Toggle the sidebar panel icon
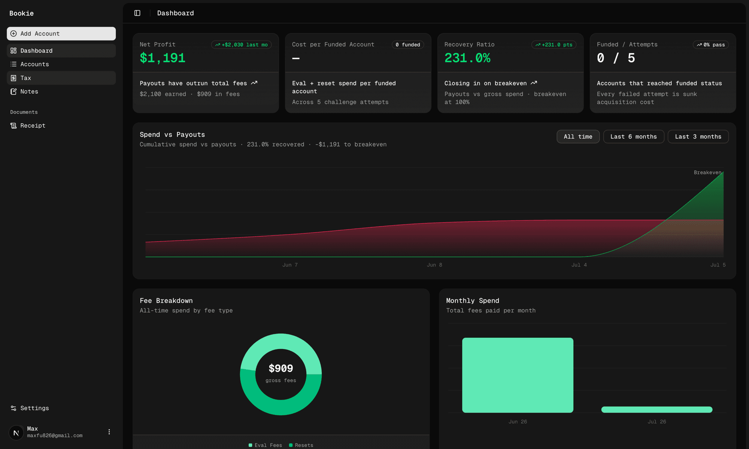 click(x=137, y=13)
